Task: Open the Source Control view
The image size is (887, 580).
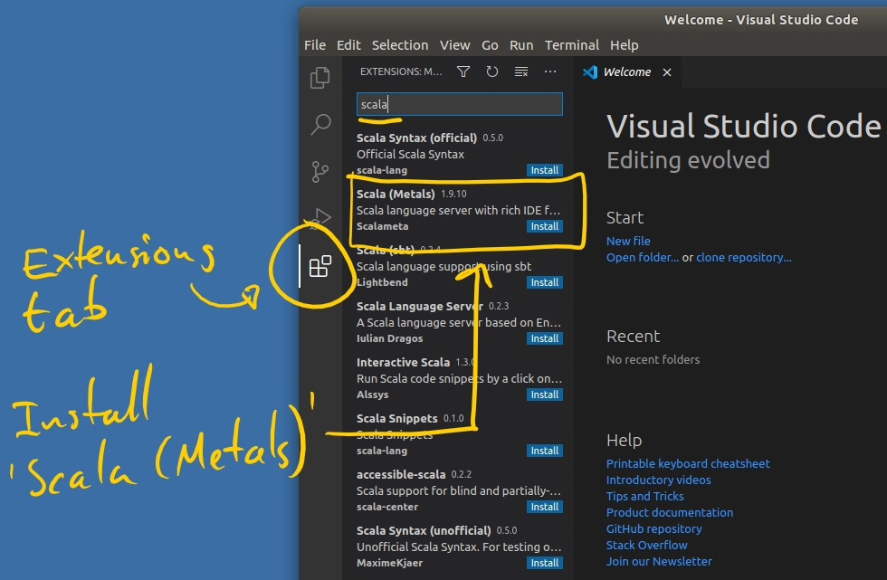Action: (320, 172)
